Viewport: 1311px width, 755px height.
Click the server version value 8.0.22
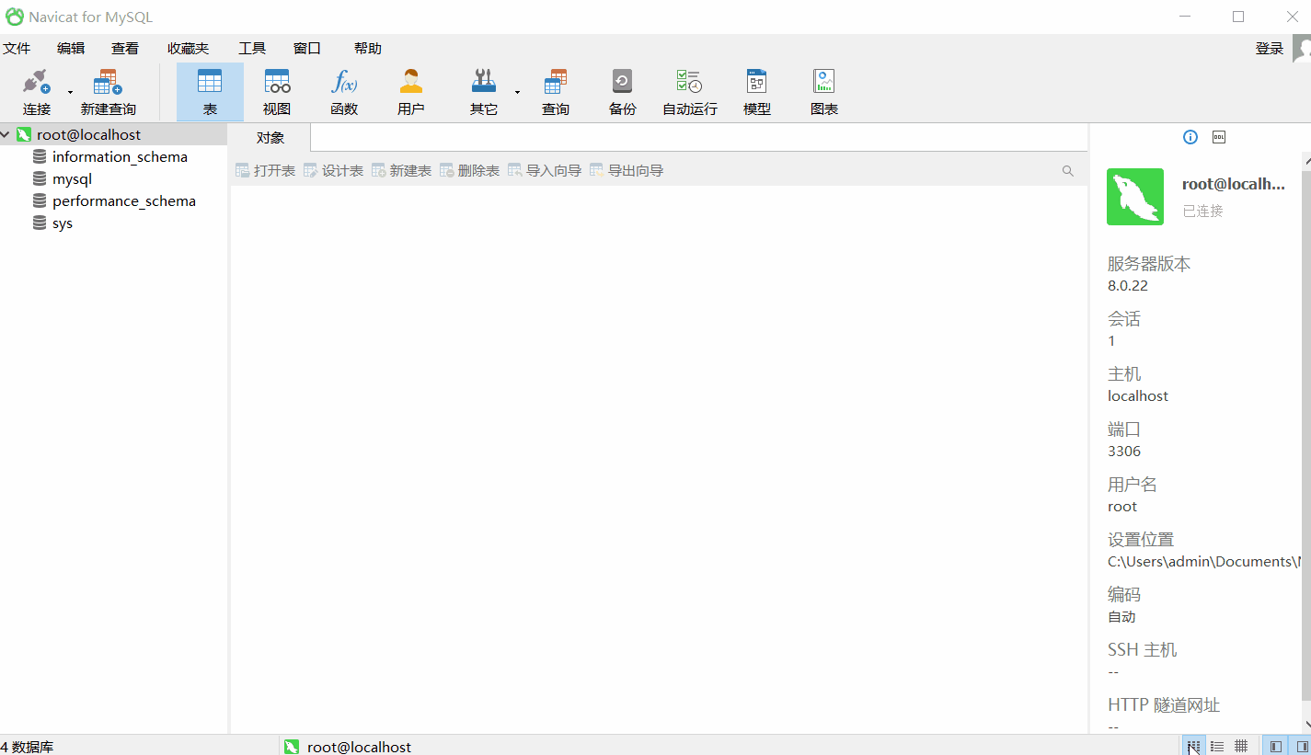(1128, 285)
